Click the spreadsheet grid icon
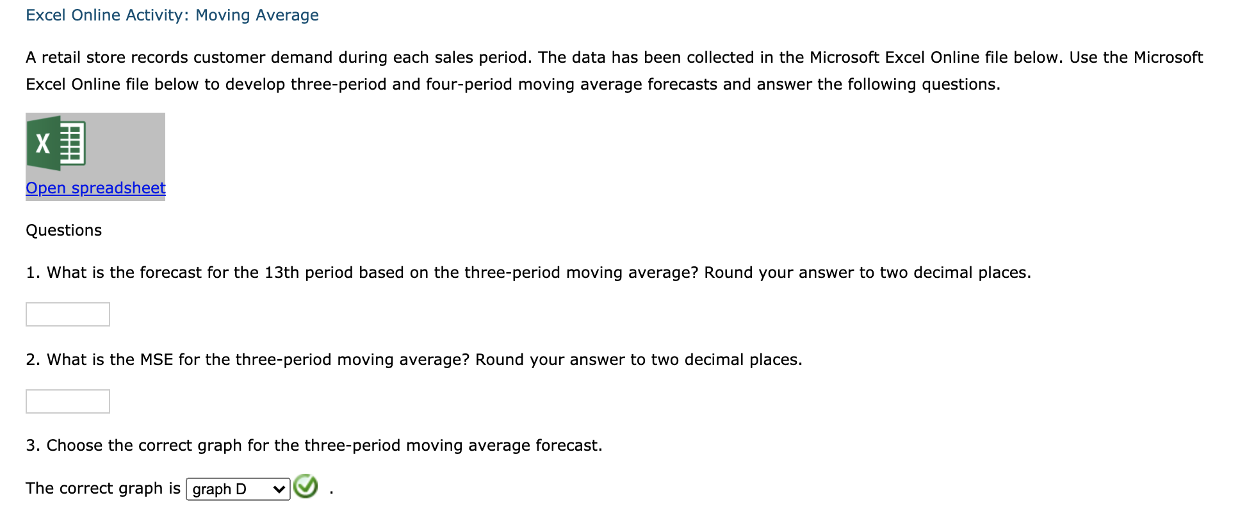Image resolution: width=1240 pixels, height=525 pixels. click(72, 143)
